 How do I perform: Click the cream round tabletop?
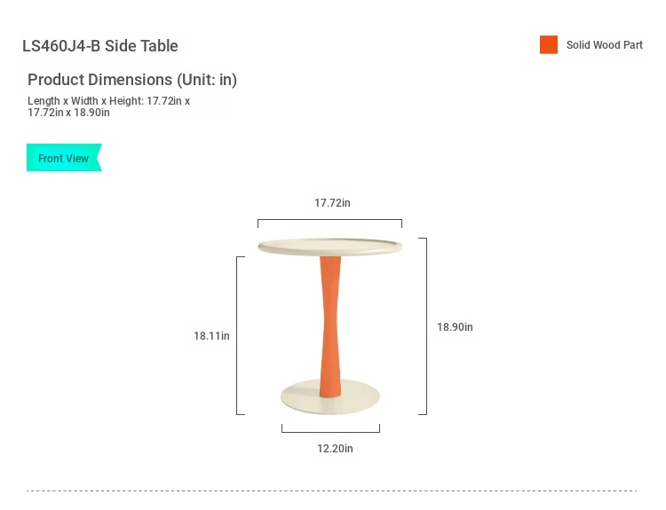(x=330, y=247)
